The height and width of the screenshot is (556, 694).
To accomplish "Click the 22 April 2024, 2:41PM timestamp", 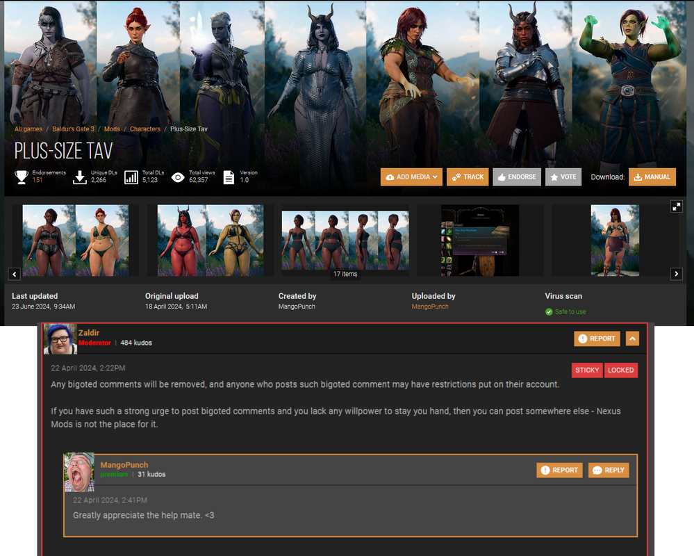I will tap(110, 500).
